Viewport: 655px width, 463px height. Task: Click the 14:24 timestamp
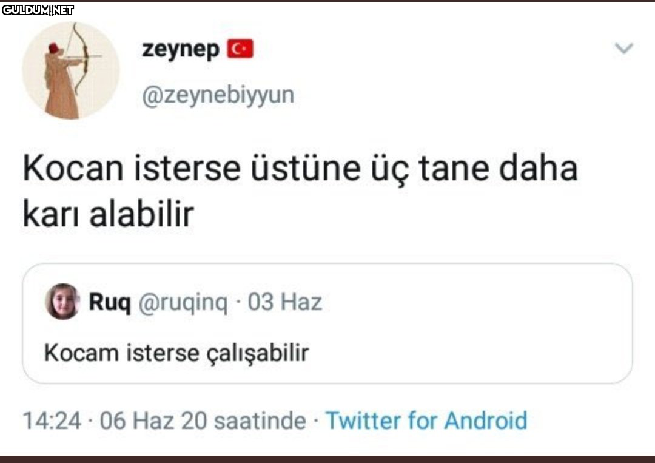tap(52, 420)
